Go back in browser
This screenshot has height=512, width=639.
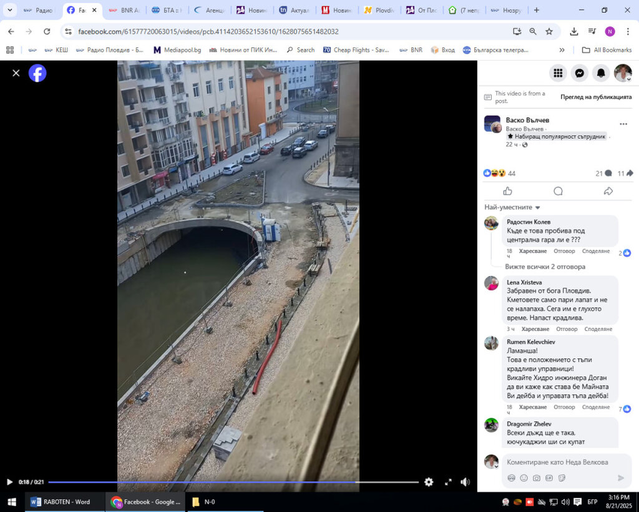pos(11,31)
